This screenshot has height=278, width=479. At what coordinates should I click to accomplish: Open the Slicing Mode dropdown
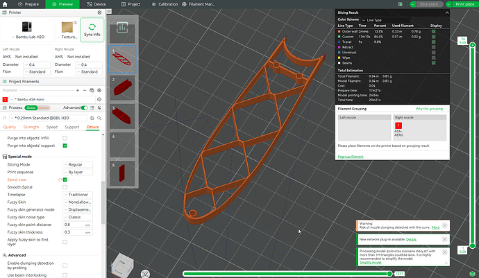78,164
